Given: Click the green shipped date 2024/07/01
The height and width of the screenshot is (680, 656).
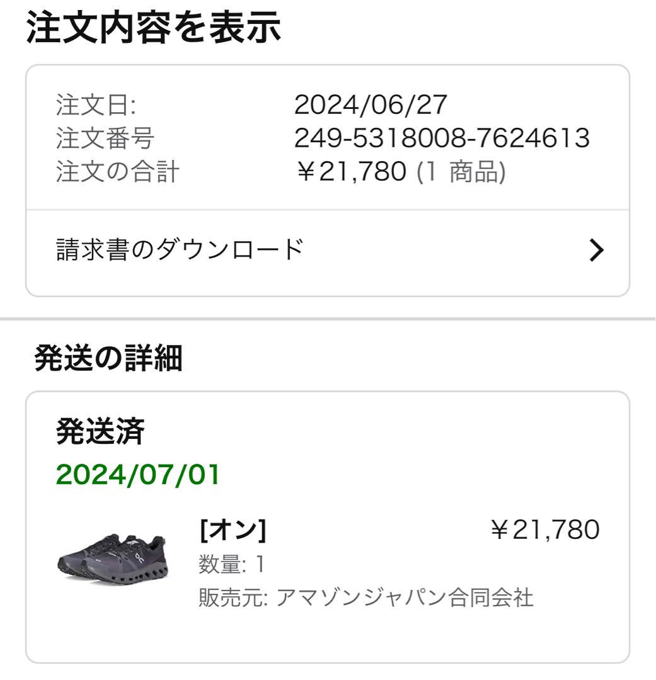Looking at the screenshot, I should 137,475.
